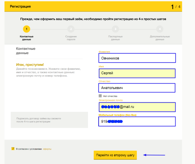Select the step 3 circle indicator
Viewport: 195px width, 164px height.
[115, 29]
